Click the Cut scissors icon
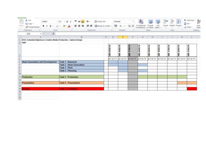Viewport: 206px width, 146px height. click(x=26, y=20)
